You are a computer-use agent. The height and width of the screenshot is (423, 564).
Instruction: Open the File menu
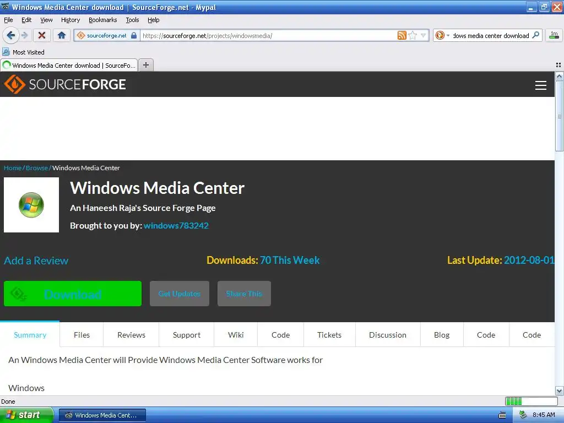click(x=8, y=20)
